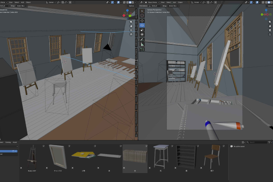Select the Measure tool
Viewport: 273px width, 182px height.
pos(142,44)
